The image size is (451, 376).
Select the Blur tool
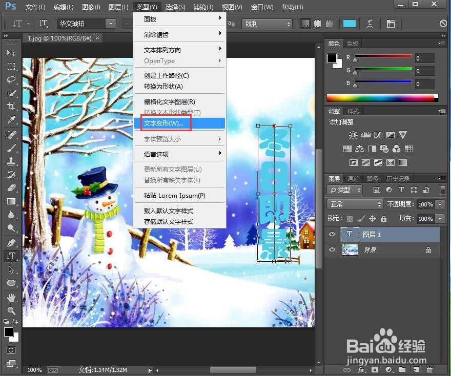coord(11,215)
